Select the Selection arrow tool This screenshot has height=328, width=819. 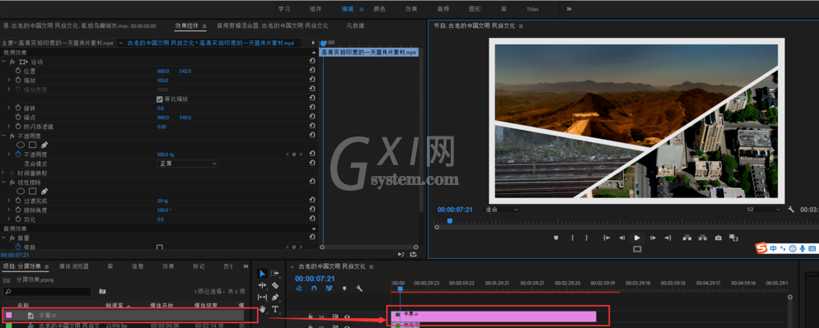(x=262, y=273)
